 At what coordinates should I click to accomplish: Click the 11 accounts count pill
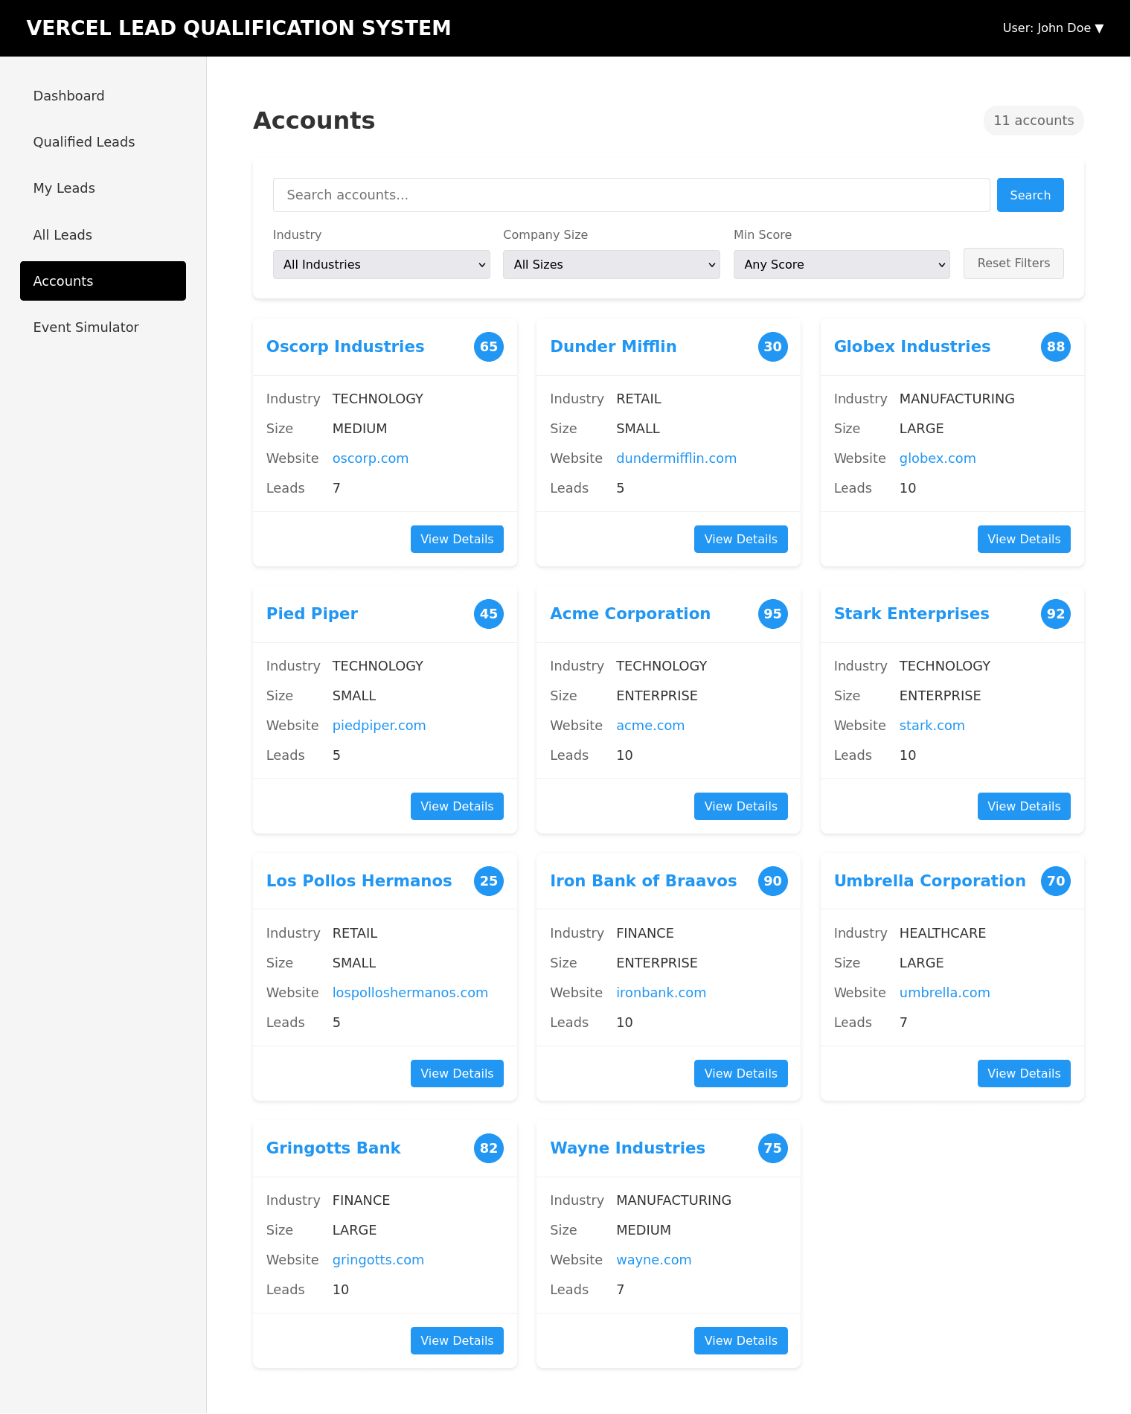point(1034,121)
